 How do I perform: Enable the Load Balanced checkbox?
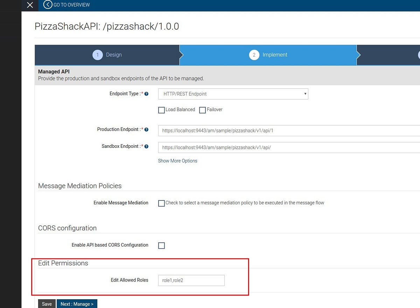(x=161, y=110)
